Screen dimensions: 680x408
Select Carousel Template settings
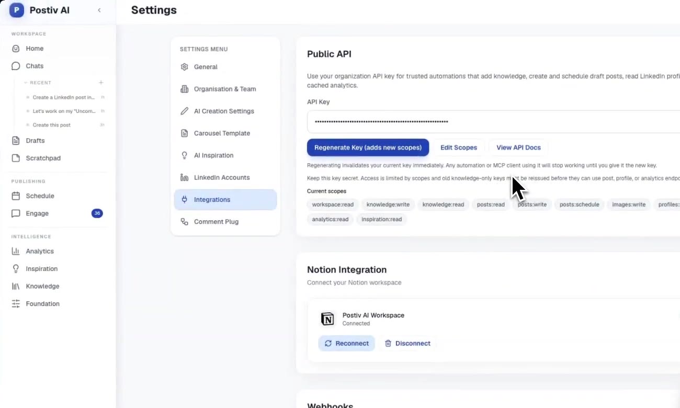pos(225,133)
